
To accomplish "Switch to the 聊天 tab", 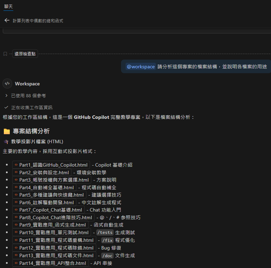I will [x=8, y=7].
